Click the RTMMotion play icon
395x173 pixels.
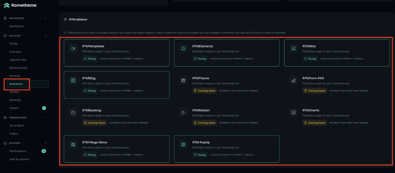point(183,113)
